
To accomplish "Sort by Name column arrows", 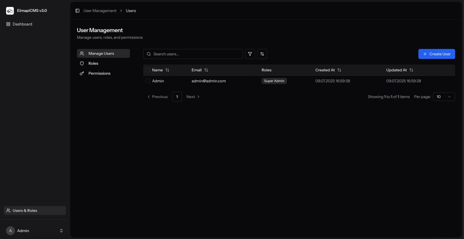I will point(167,70).
